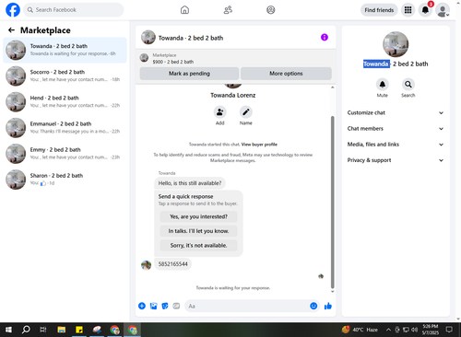The height and width of the screenshot is (337, 461).
Task: Open Hend - 2 bed 2 bath conversation
Action: click(x=65, y=101)
